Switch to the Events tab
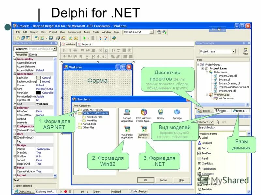This screenshot has height=195, width=261. click(x=33, y=54)
